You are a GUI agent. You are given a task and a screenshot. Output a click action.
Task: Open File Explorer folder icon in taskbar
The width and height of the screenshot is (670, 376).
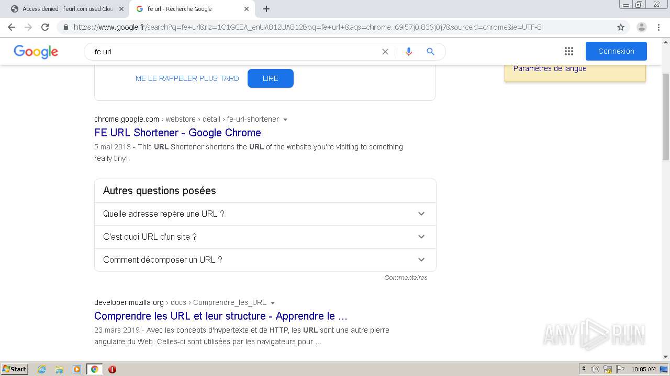click(x=59, y=369)
